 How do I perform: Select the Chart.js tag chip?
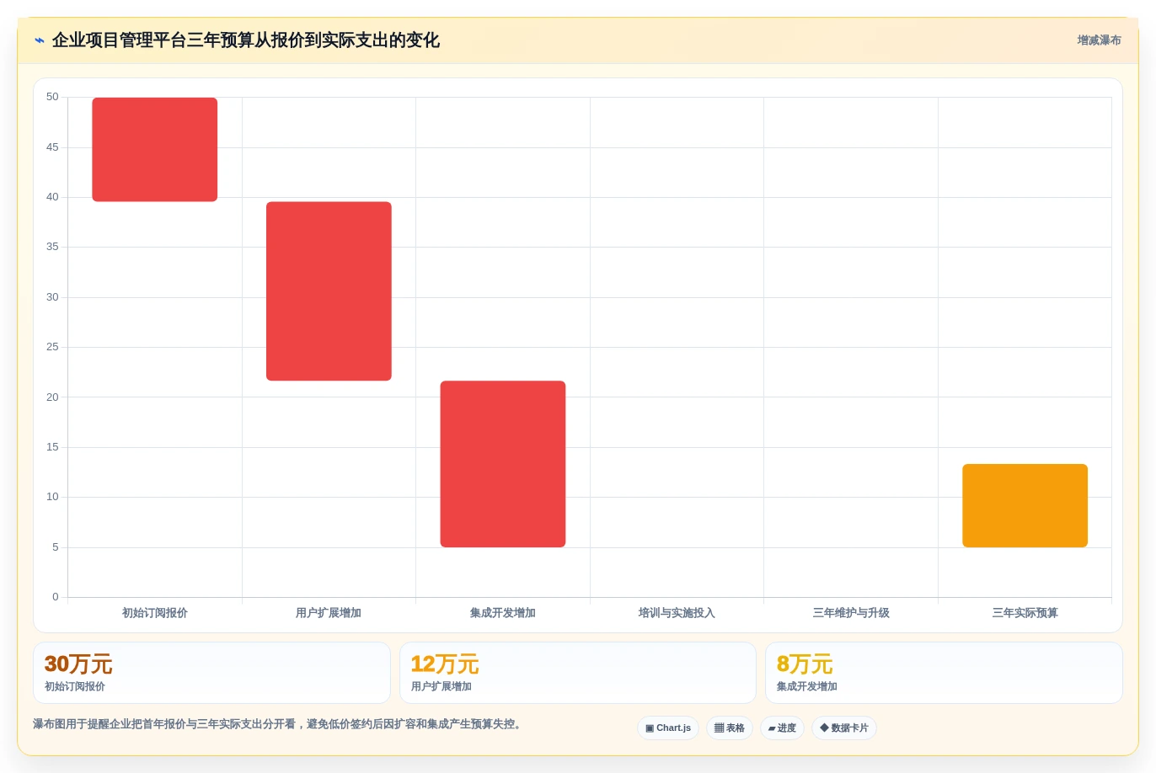pos(668,728)
